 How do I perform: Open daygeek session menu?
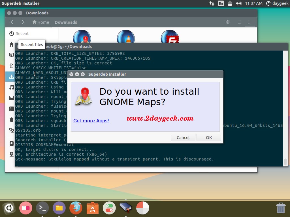tap(277, 3)
